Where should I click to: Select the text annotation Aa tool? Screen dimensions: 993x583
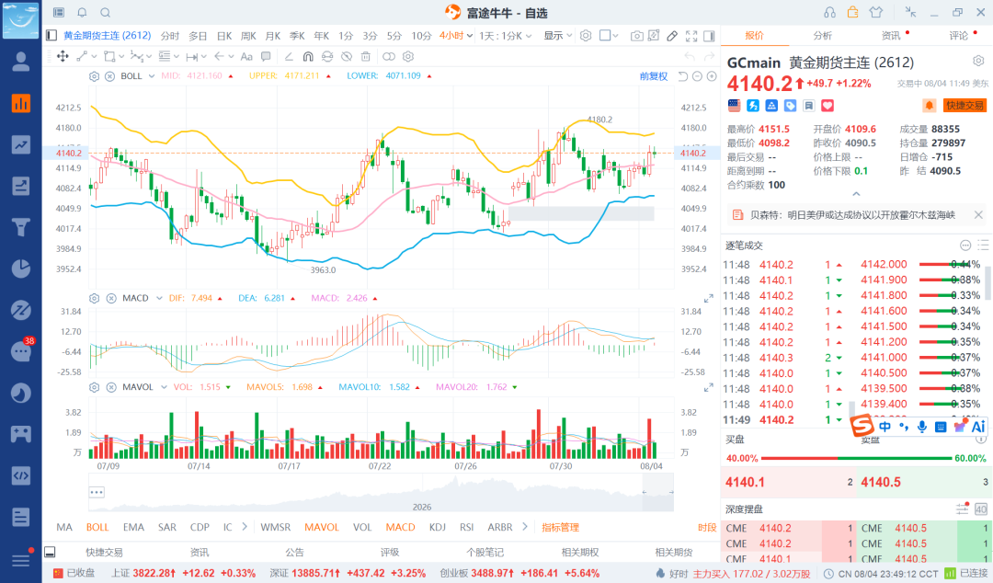(x=246, y=56)
